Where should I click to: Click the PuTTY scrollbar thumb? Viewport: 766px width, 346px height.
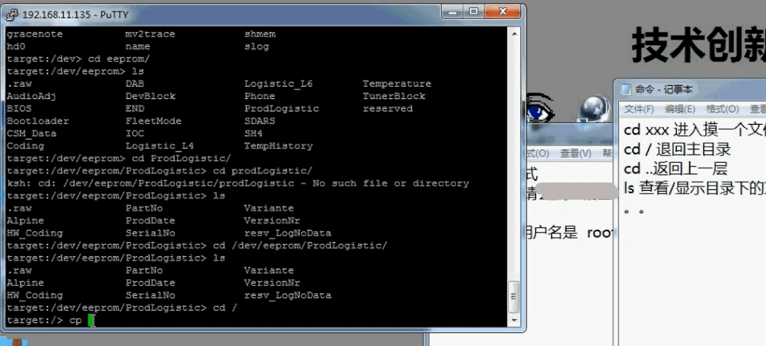coord(515,297)
